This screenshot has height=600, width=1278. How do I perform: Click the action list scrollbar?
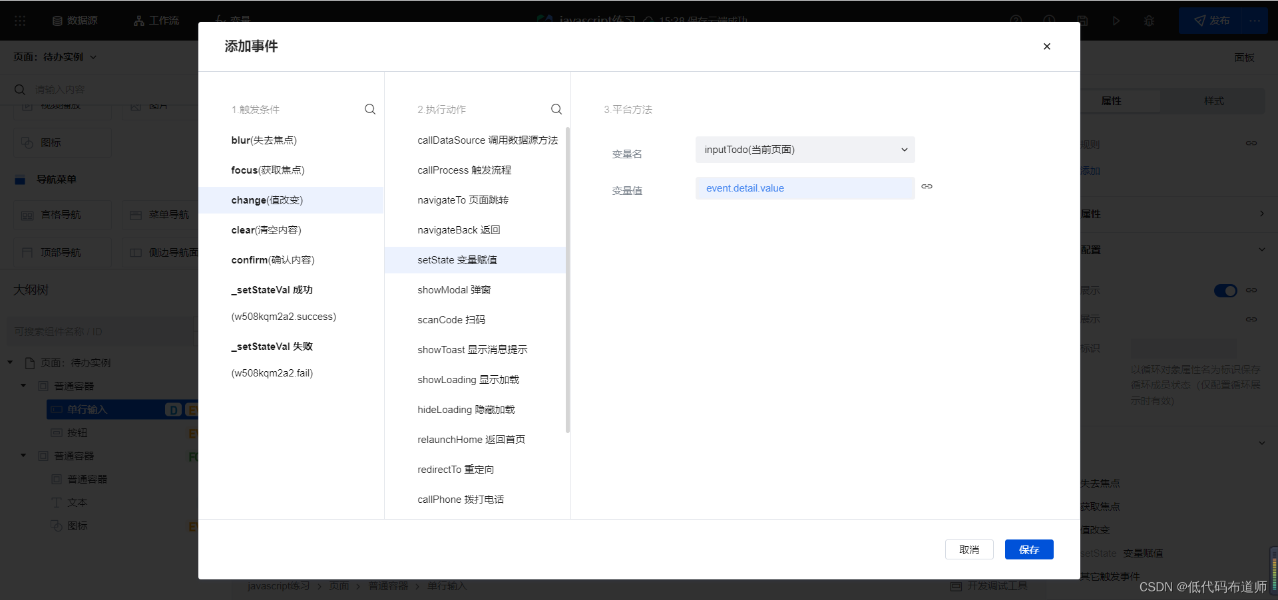pos(568,279)
